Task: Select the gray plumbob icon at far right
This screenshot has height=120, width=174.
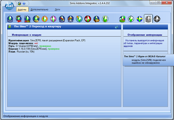Action: [x=157, y=19]
